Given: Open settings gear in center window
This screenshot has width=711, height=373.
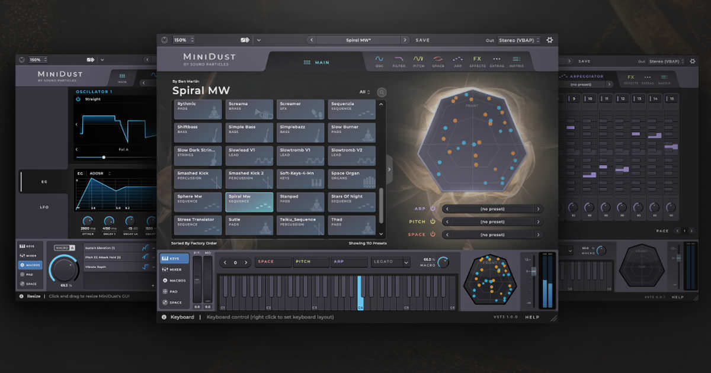Looking at the screenshot, I should tap(549, 40).
